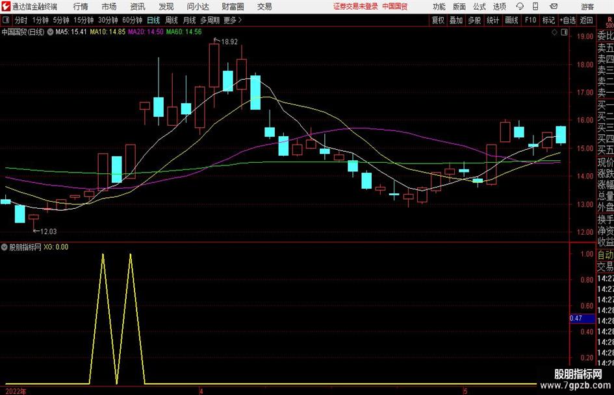Viewport: 614px width, 395px height.
Task: Open F10 company info
Action: tap(531, 20)
